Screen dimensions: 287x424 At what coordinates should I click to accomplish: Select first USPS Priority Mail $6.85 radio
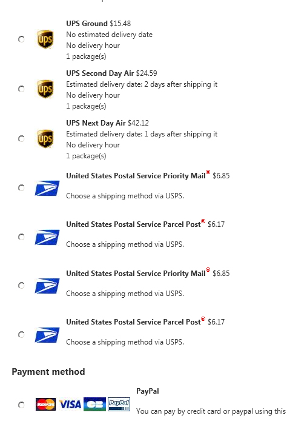pos(21,187)
